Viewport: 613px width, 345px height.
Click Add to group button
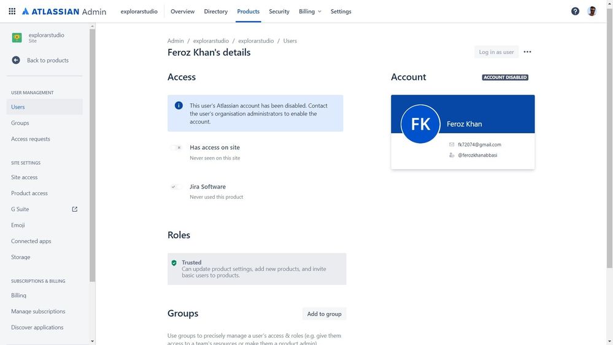tap(324, 314)
